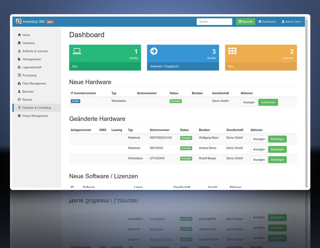Click the page's vertical scrollbar
This screenshot has width=320, height=248.
coord(306,102)
